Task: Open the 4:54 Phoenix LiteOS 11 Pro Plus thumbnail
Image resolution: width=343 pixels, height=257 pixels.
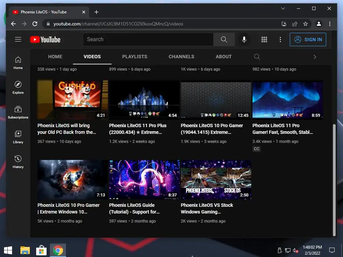Action: [x=144, y=99]
